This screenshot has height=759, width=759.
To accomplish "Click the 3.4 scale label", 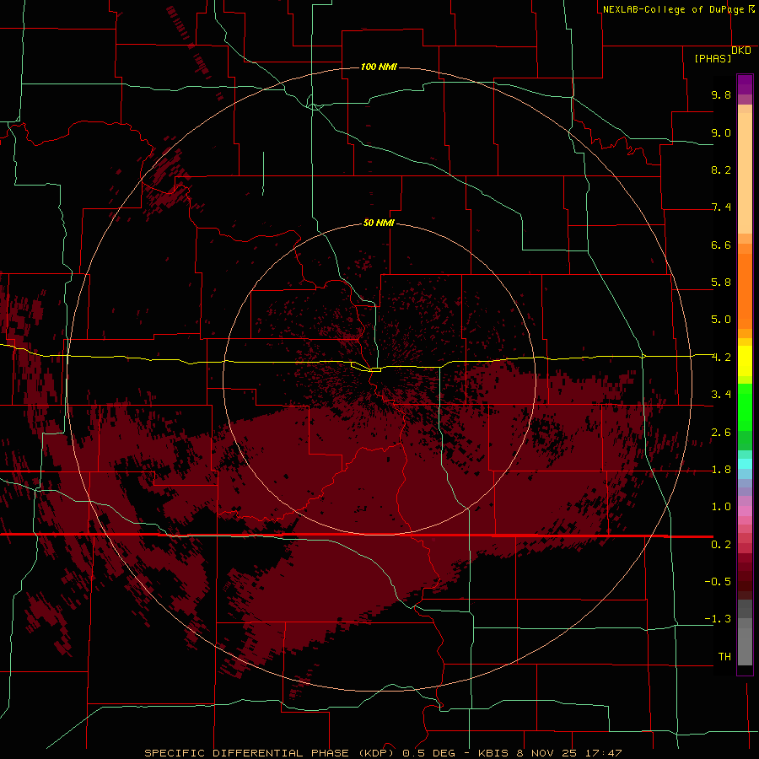I will click(721, 395).
